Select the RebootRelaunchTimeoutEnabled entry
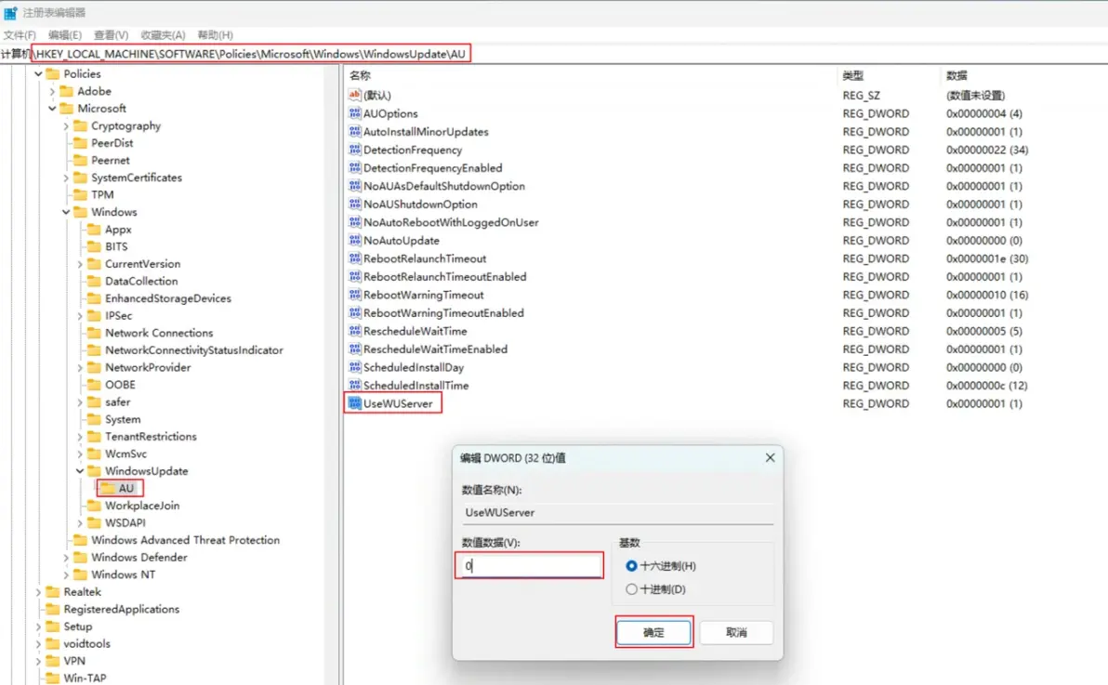The width and height of the screenshot is (1108, 685). [444, 276]
